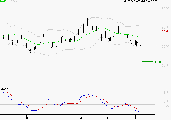Image resolution: width=171 pixels, height=120 pixels.
Task: Click the 6500 price axis label
Action: click(x=165, y=8)
